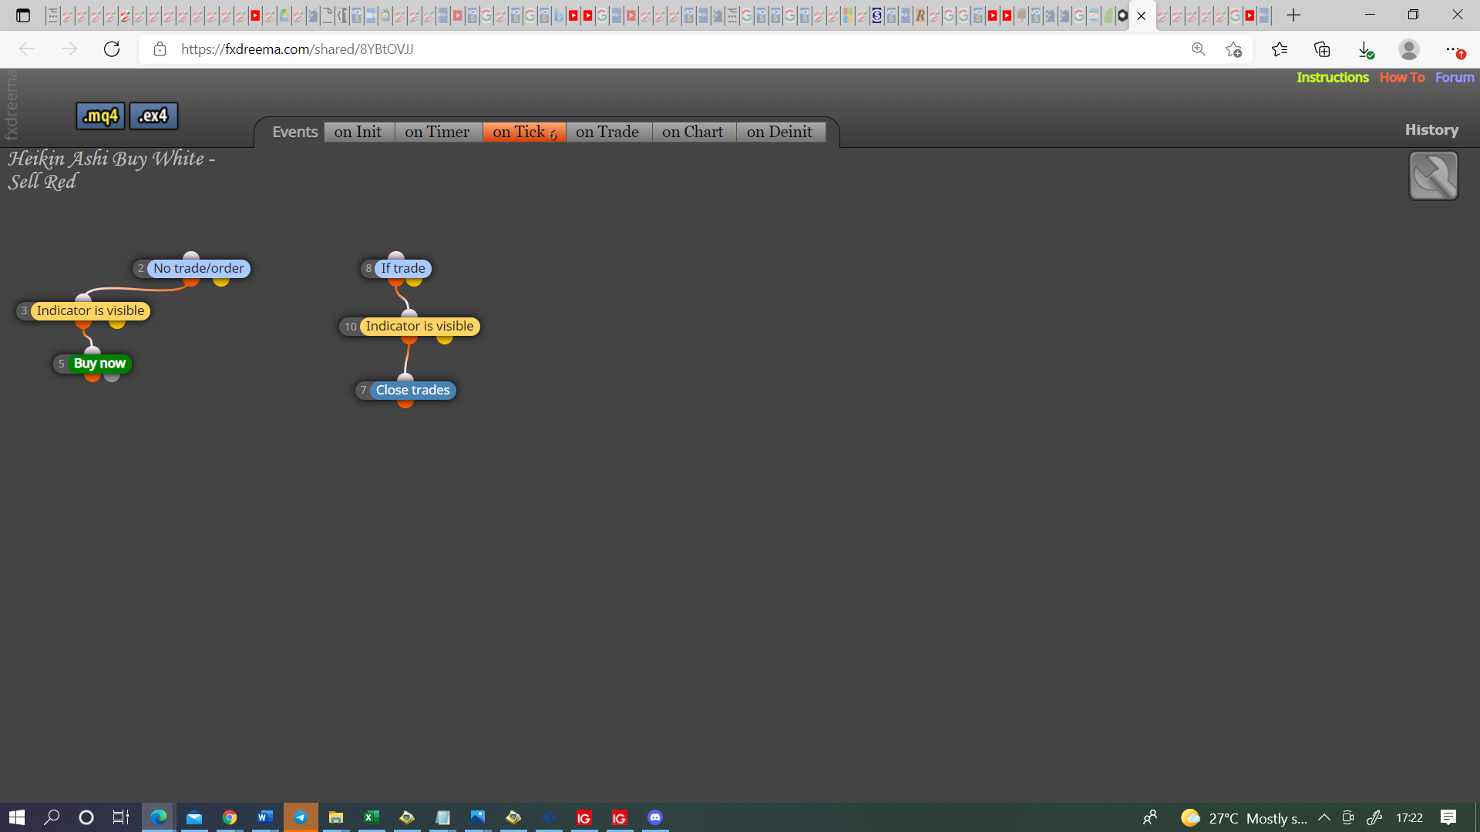Image resolution: width=1480 pixels, height=832 pixels.
Task: Select block 10 Indicator is visible
Action: pos(419,326)
